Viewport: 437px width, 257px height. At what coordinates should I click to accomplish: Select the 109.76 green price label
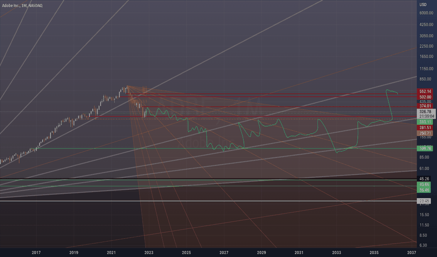tap(425, 149)
